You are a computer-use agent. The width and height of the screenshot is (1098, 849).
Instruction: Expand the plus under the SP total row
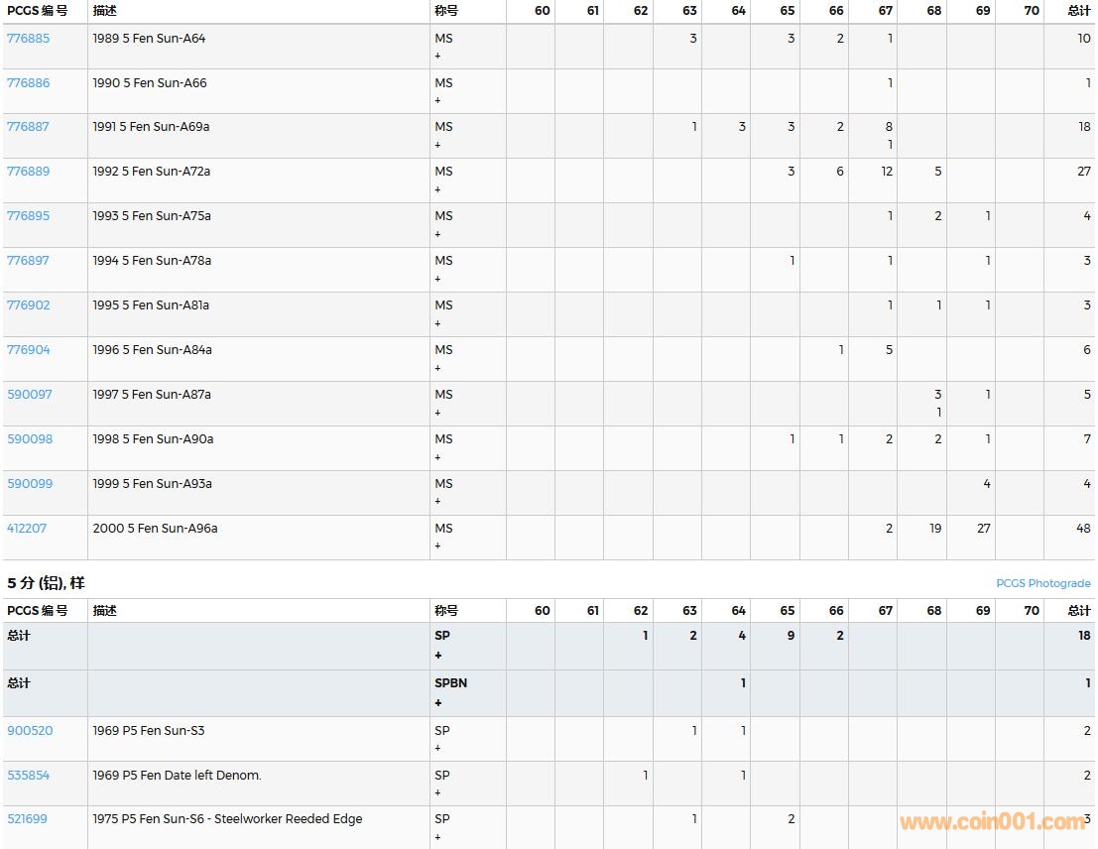[437, 656]
